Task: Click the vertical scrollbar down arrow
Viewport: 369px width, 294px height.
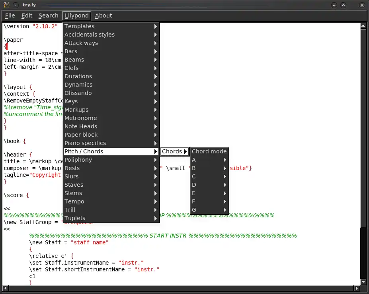Action: coord(363,282)
